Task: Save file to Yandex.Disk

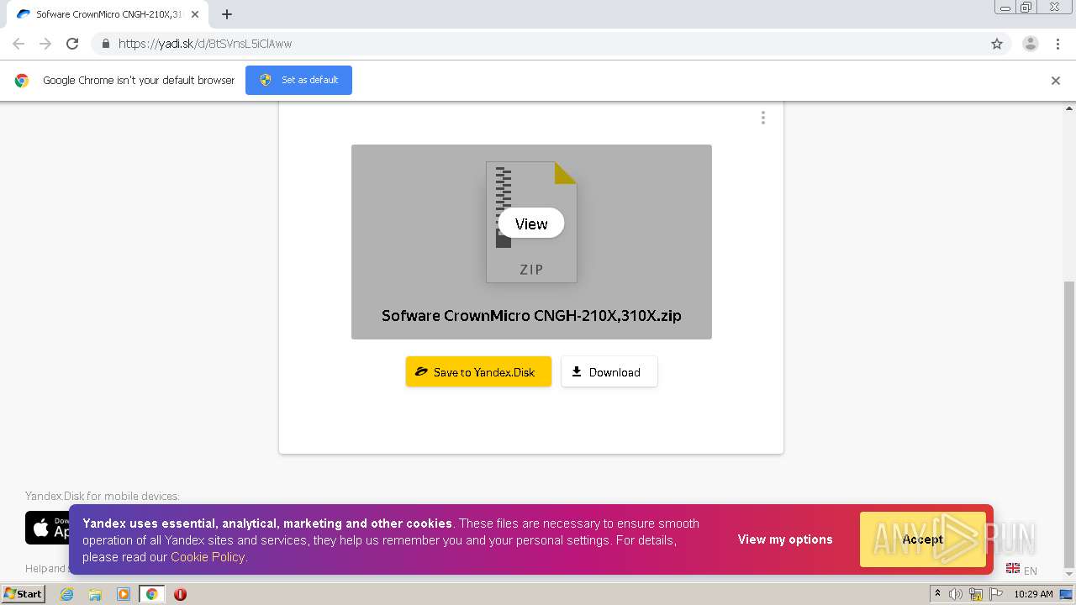Action: point(478,371)
